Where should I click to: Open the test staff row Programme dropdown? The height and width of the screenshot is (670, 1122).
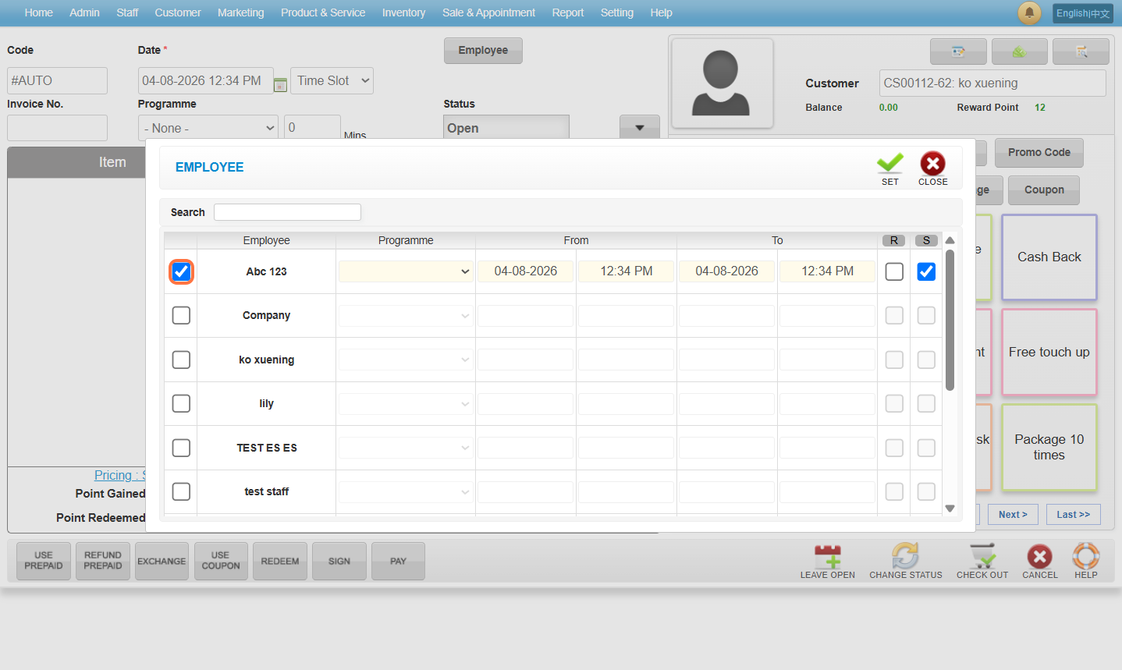[x=406, y=492]
